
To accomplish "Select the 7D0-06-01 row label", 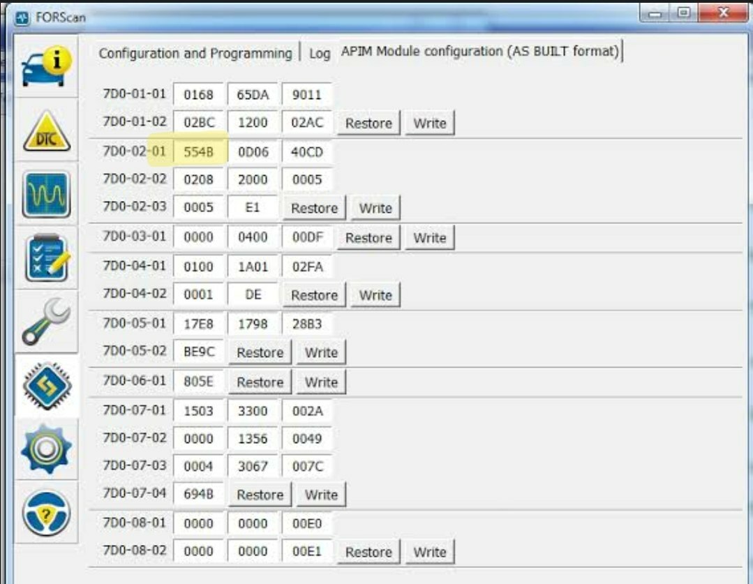I will click(135, 380).
